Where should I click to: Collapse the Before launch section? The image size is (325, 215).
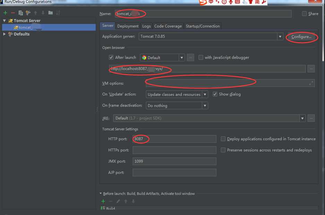pos(101,194)
